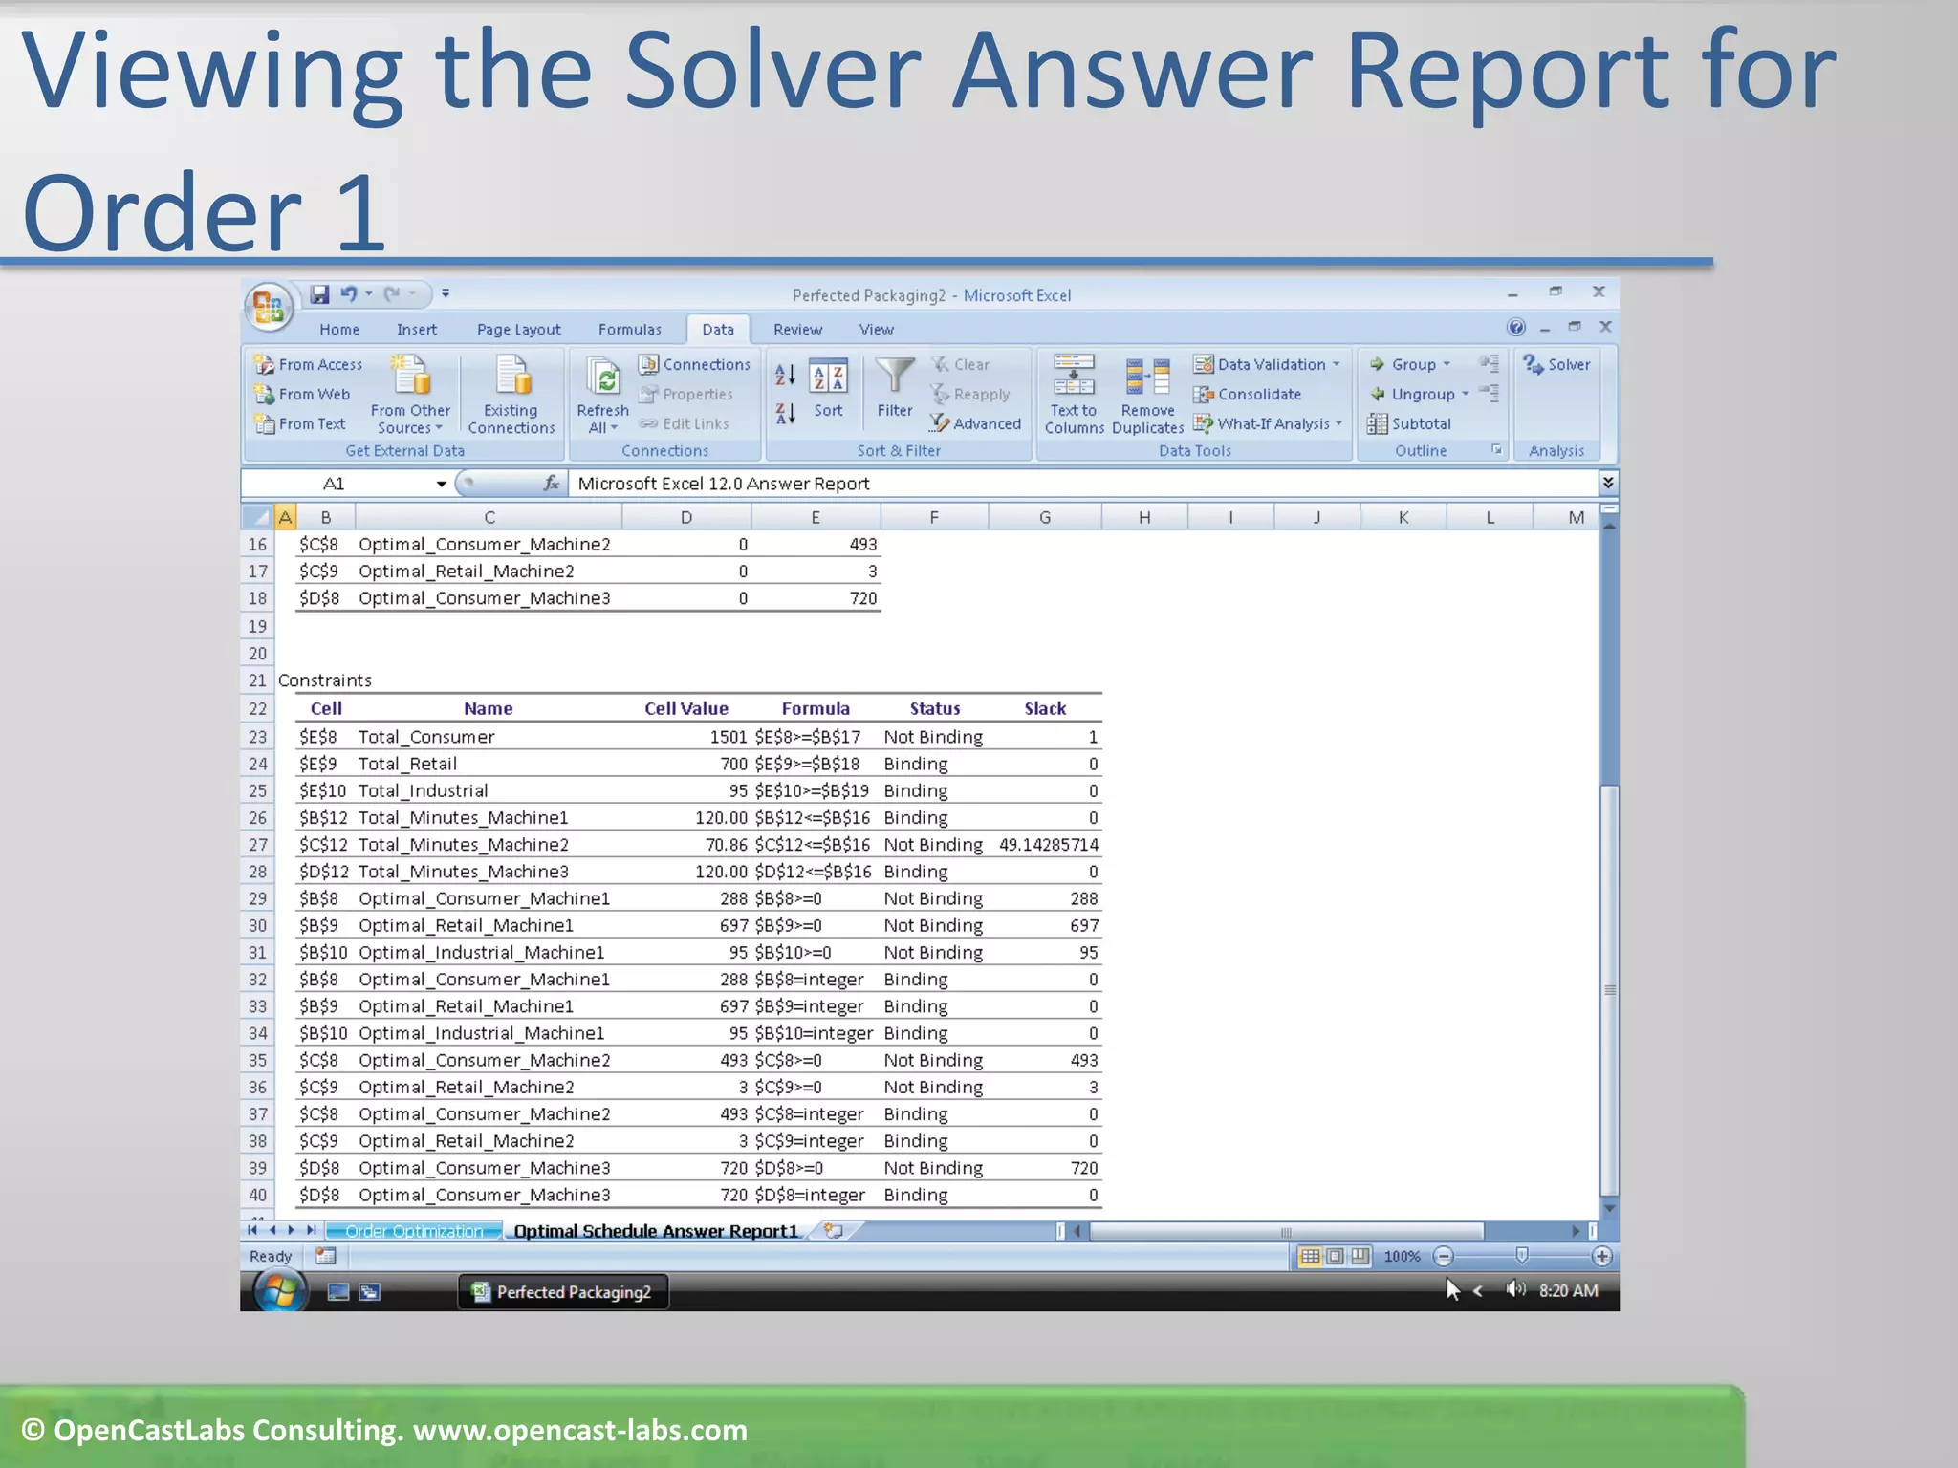The width and height of the screenshot is (1958, 1468).
Task: Customize Quick Access Toolbar dropdown
Action: 446,294
